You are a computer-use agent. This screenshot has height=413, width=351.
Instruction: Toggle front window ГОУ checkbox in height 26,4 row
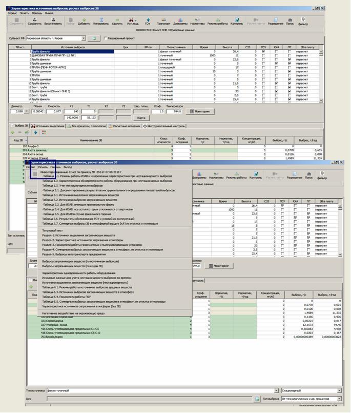point(282,206)
